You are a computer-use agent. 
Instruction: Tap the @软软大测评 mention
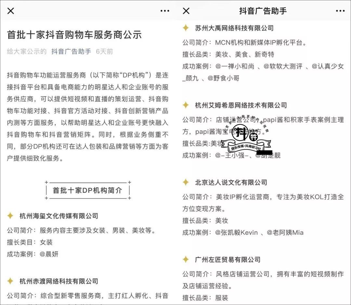284,66
